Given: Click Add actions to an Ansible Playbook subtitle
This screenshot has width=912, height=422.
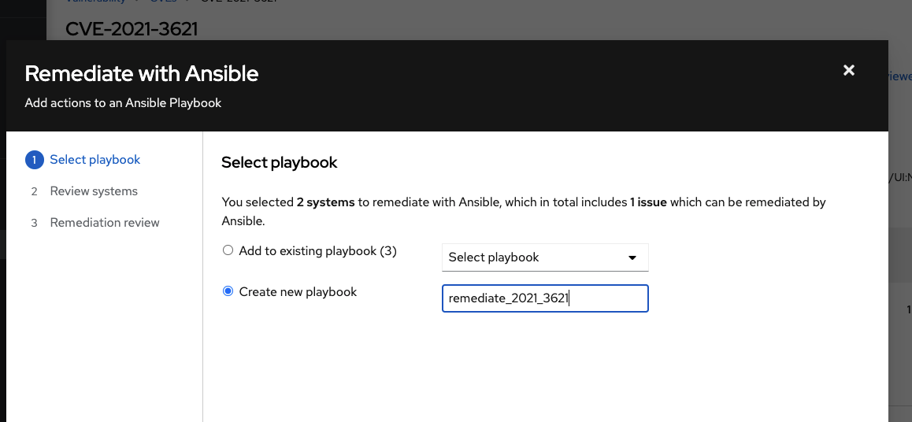Looking at the screenshot, I should pos(123,103).
